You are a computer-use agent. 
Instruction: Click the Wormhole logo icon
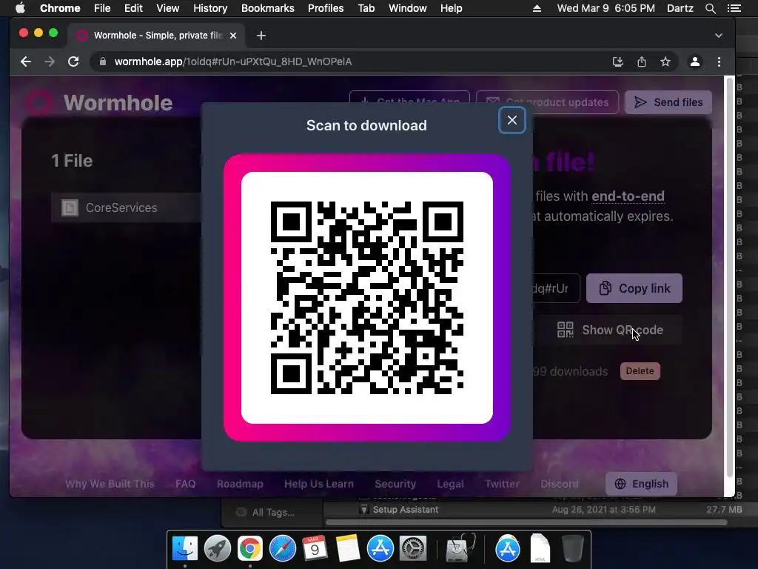tap(38, 102)
